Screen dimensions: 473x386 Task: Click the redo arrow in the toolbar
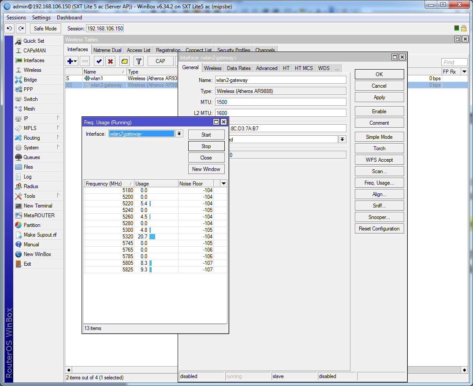(x=21, y=28)
